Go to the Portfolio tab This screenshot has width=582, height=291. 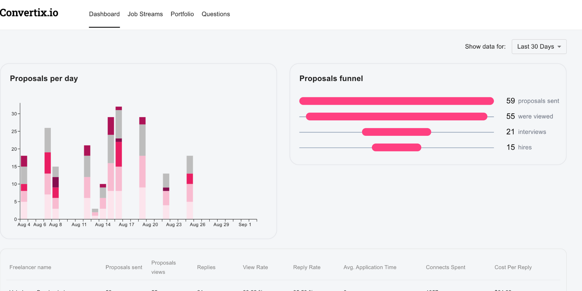click(182, 14)
